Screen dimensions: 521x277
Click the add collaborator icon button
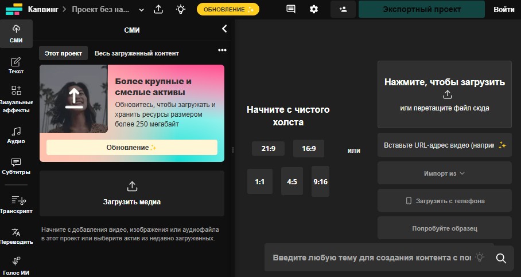pos(343,9)
